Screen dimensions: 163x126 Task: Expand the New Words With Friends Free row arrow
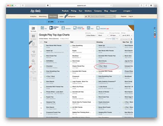pyautogui.click(x=67, y=46)
